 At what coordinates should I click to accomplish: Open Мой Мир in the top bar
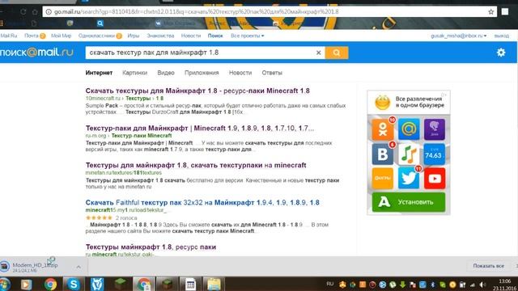(x=62, y=36)
